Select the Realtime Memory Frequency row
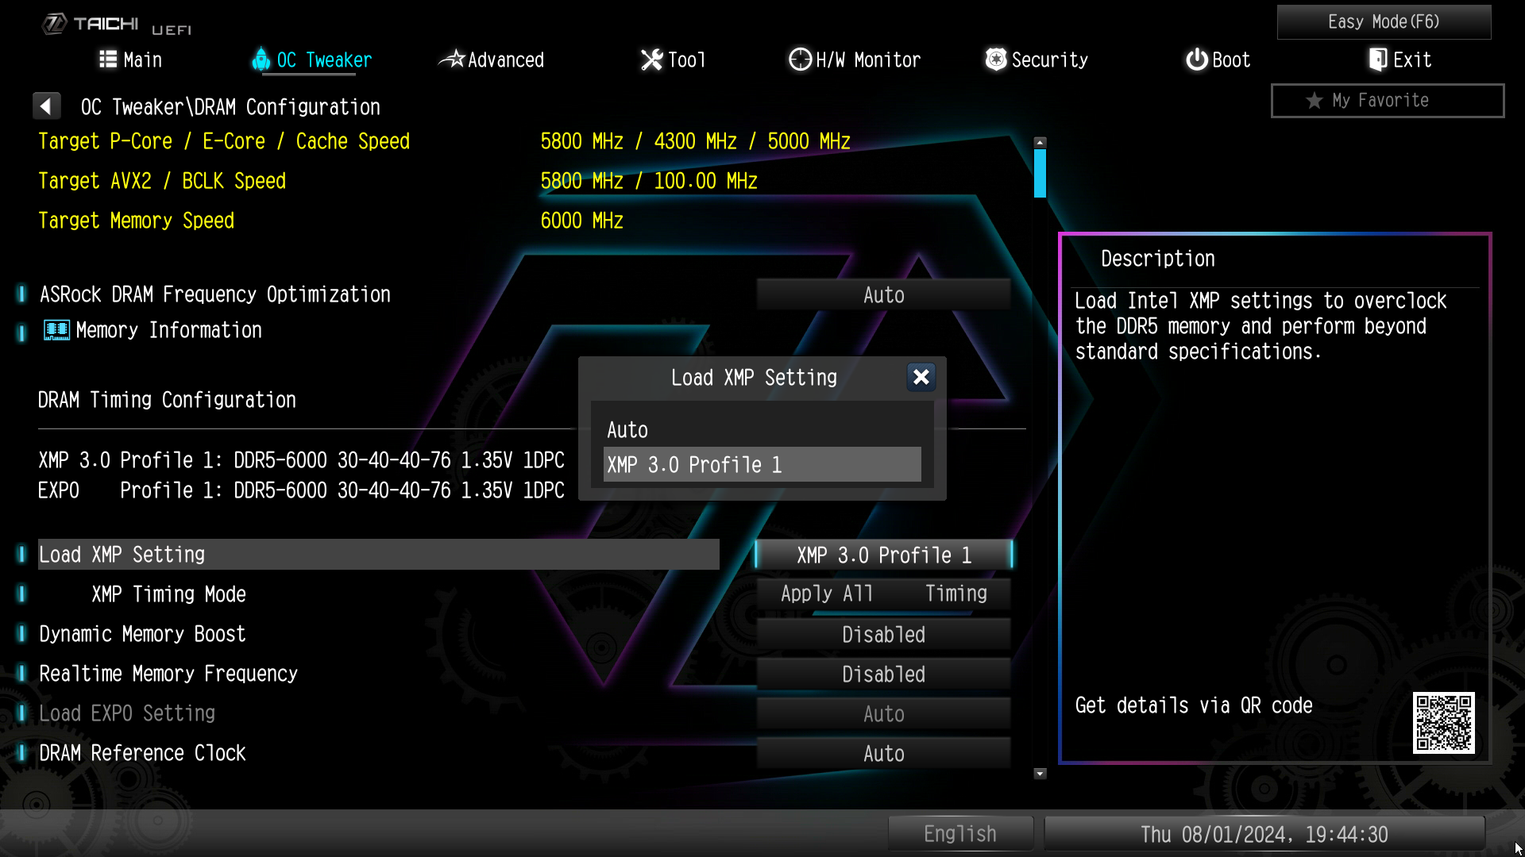The height and width of the screenshot is (857, 1525). coord(378,674)
